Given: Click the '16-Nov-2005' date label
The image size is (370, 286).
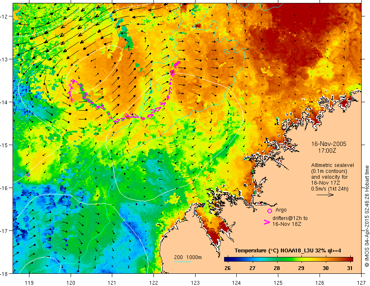Looking at the screenshot, I should [x=329, y=144].
